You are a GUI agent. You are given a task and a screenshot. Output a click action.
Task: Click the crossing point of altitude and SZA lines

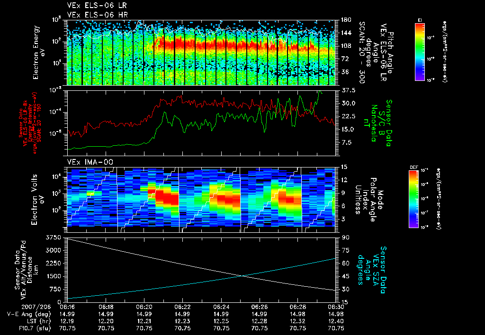click(242, 276)
